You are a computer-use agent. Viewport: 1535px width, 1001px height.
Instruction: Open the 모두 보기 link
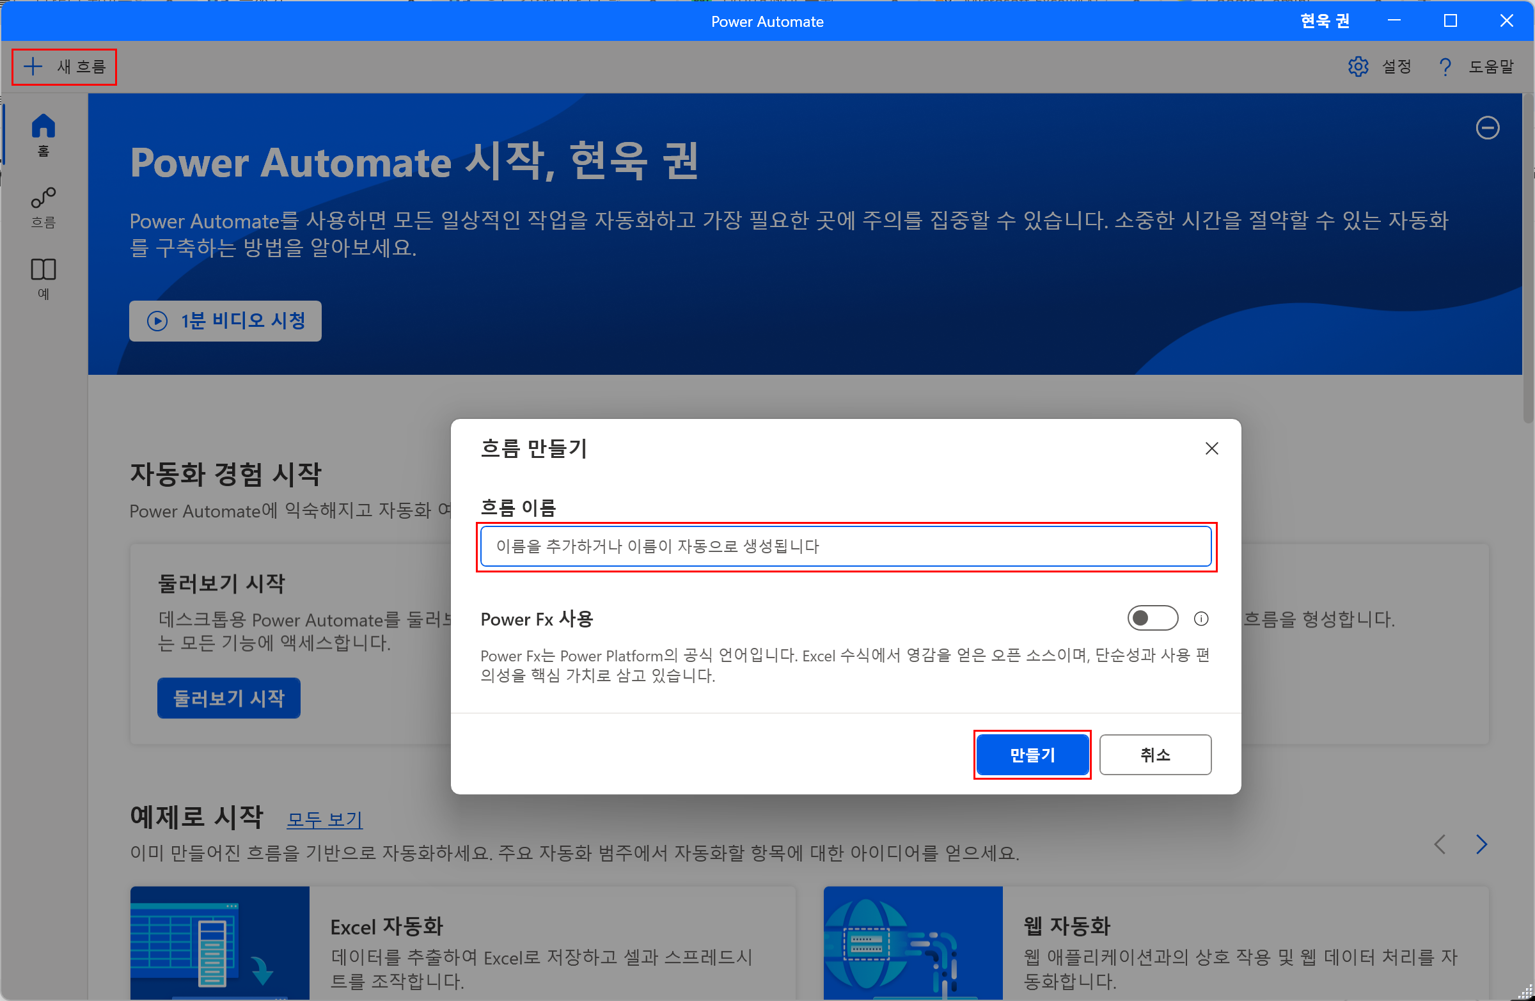pyautogui.click(x=324, y=820)
